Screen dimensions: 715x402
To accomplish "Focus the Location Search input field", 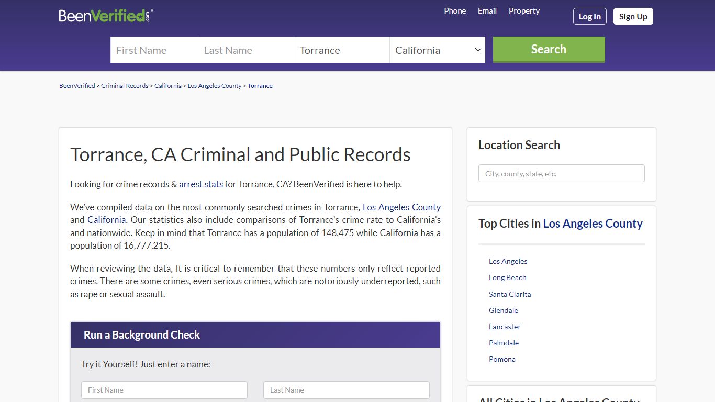I will click(x=562, y=174).
